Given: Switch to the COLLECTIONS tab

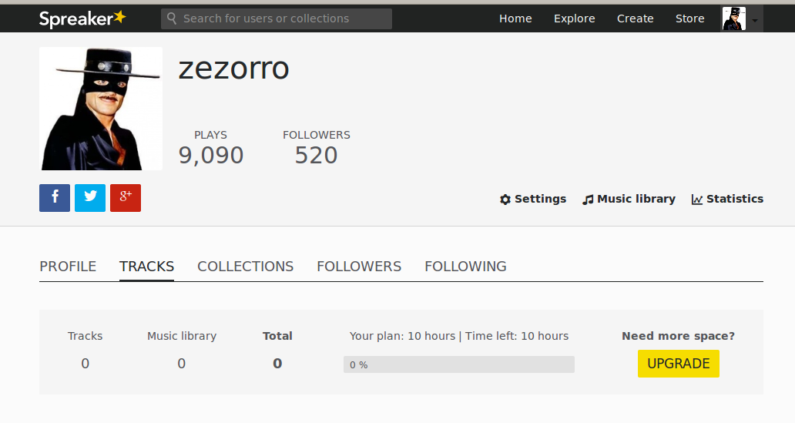Looking at the screenshot, I should [245, 267].
